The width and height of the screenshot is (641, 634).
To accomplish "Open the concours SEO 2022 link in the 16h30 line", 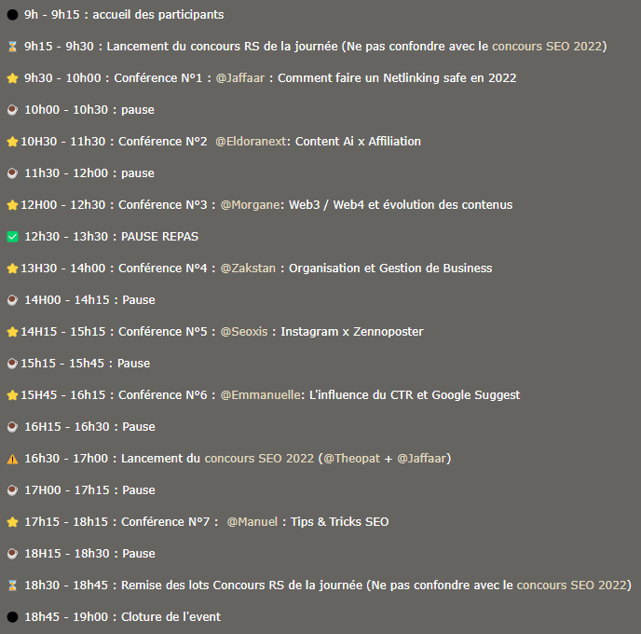I will click(x=259, y=459).
